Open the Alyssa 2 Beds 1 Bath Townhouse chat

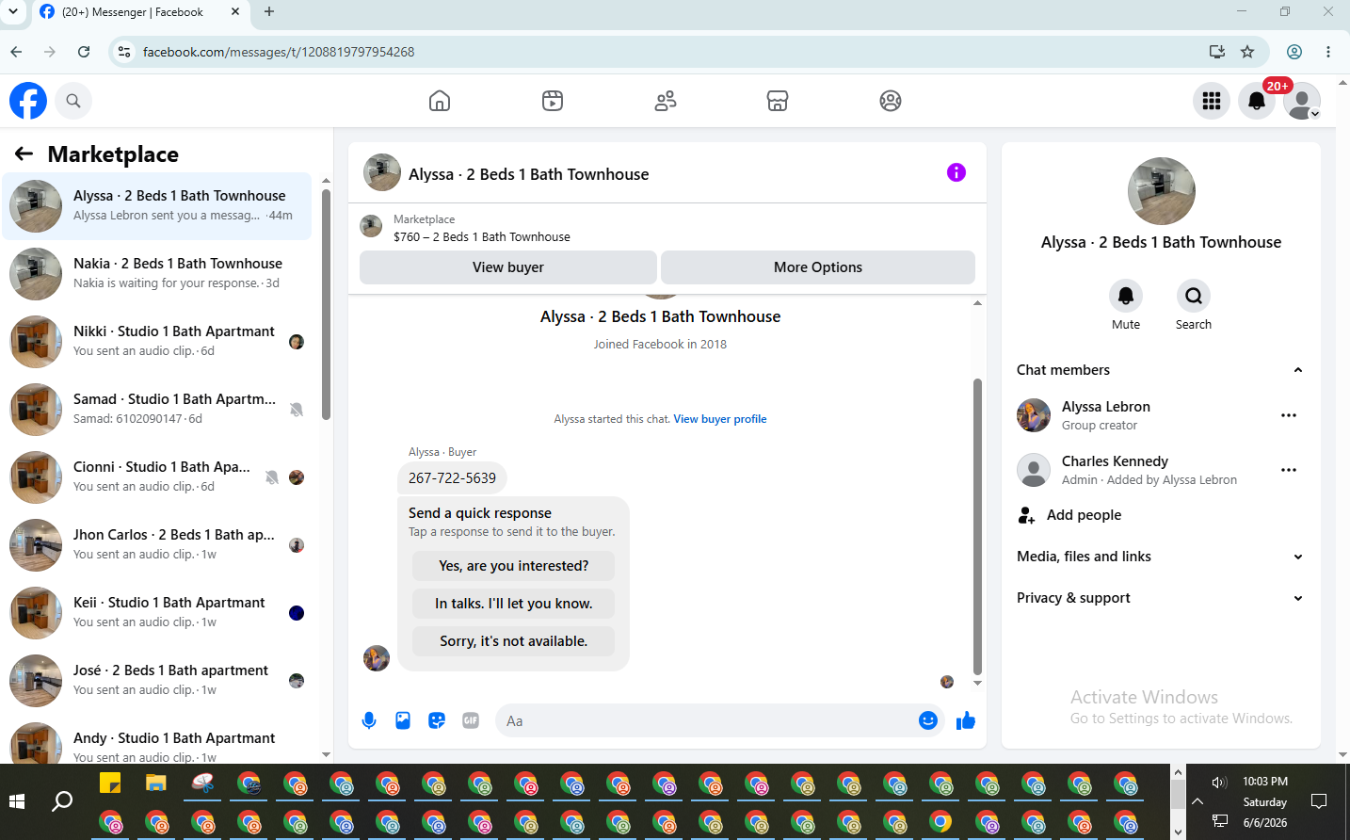157,206
